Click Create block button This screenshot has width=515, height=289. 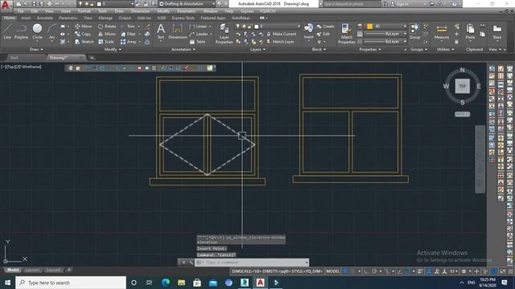tap(325, 26)
